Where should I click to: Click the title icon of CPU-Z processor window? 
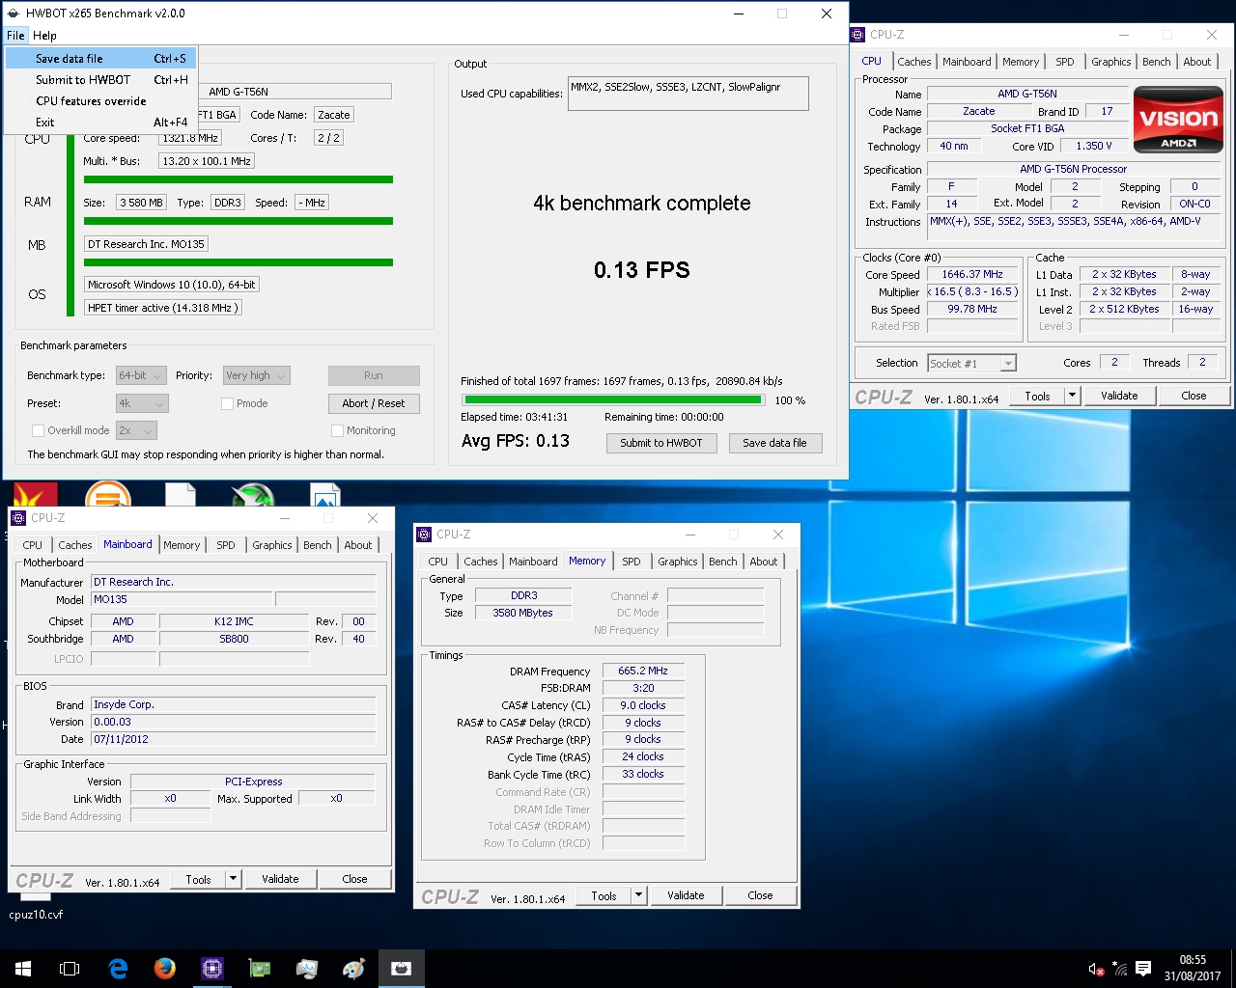[x=857, y=35]
